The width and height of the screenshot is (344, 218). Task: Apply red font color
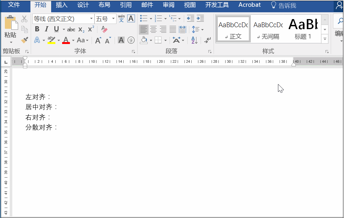click(x=66, y=40)
